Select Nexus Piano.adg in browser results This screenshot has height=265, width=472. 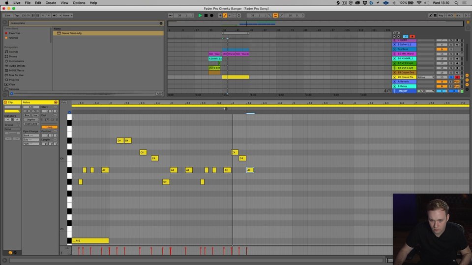tap(108, 33)
